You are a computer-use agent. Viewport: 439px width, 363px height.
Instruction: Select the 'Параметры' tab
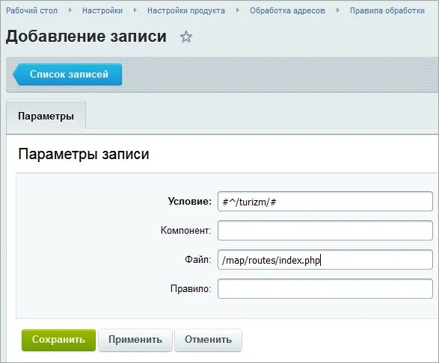click(46, 116)
